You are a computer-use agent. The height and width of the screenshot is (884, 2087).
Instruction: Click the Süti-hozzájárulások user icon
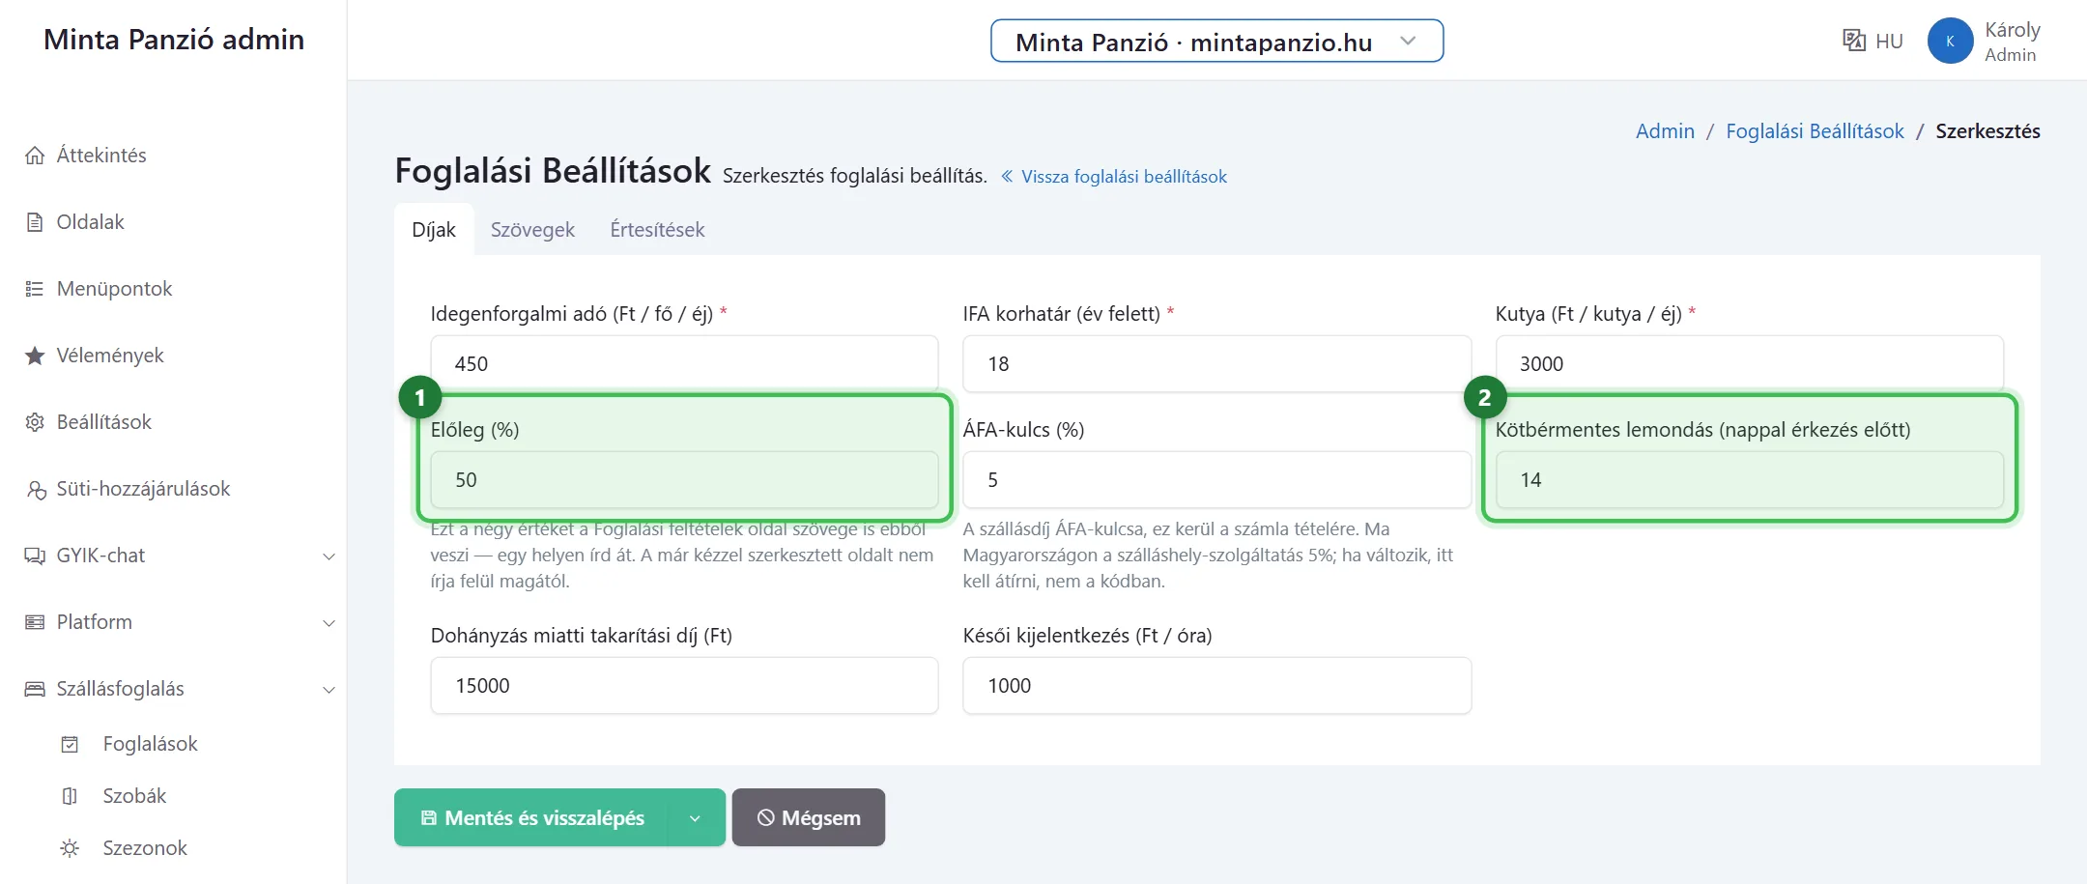(36, 490)
